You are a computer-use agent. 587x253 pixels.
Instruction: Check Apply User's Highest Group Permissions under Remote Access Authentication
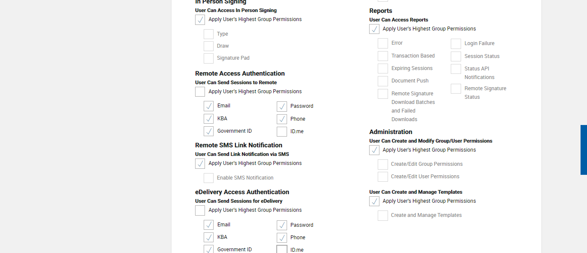tap(200, 92)
